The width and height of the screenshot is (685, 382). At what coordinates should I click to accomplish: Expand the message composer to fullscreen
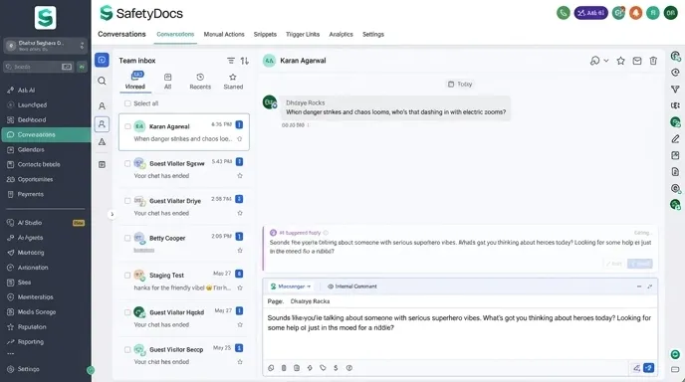649,286
